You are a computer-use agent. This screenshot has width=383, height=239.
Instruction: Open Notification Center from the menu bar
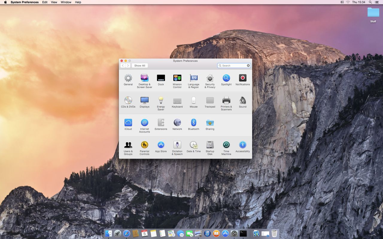click(x=377, y=2)
